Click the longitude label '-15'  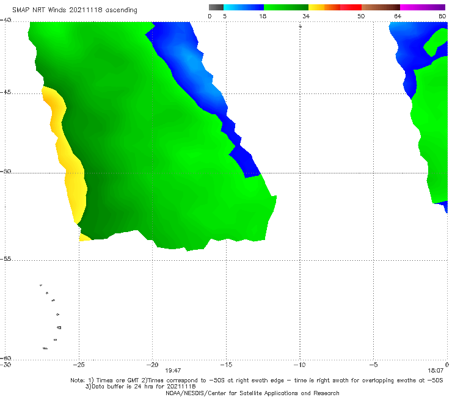[x=226, y=365]
